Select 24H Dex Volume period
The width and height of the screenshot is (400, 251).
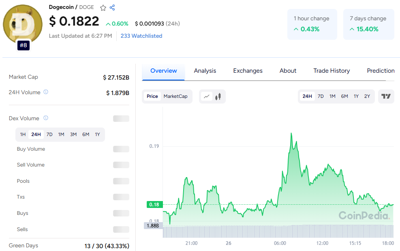coord(36,134)
